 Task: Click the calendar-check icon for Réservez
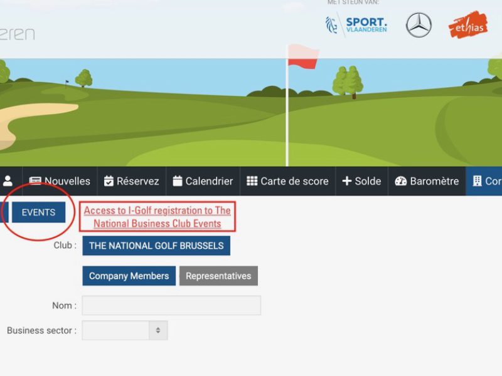click(109, 181)
